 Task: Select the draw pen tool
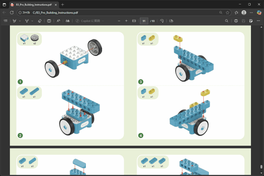coord(27,21)
